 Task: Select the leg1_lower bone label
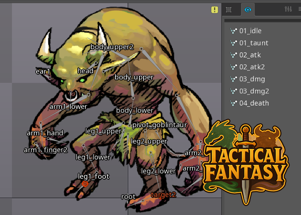[93, 157]
